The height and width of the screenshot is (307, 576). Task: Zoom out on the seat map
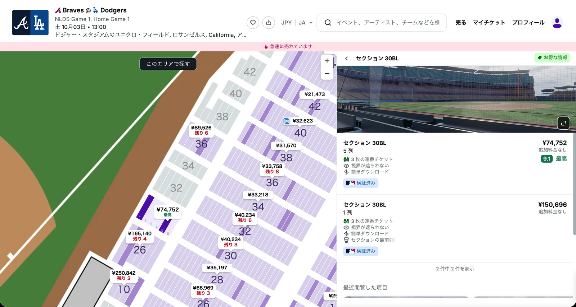click(x=327, y=73)
